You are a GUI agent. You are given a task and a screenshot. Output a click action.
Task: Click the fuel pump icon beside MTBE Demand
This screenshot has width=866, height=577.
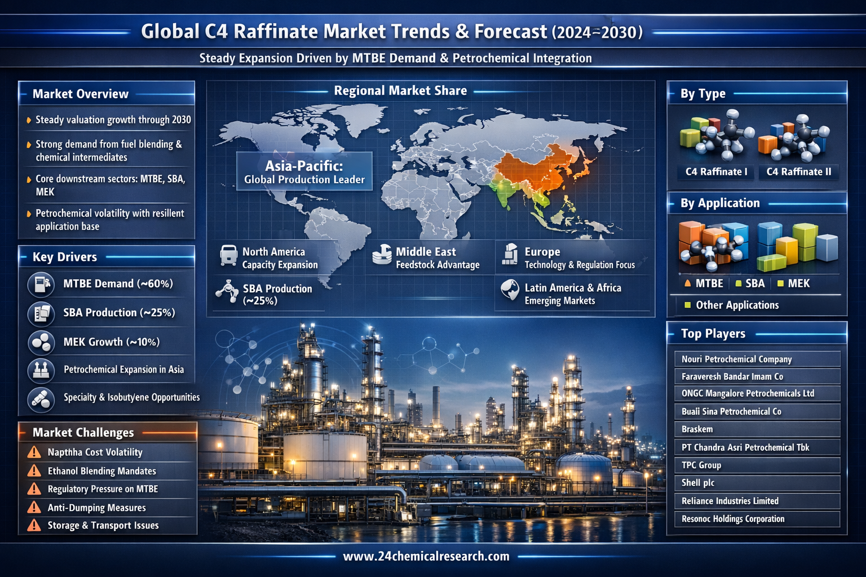point(41,284)
